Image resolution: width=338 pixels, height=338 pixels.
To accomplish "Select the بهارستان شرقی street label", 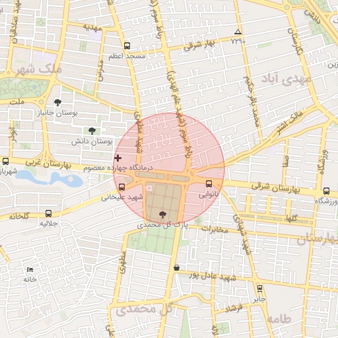I will (x=275, y=188).
